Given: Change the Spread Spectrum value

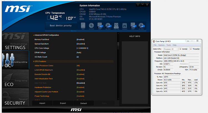Looking at the screenshot, I should pyautogui.click(x=81, y=44).
